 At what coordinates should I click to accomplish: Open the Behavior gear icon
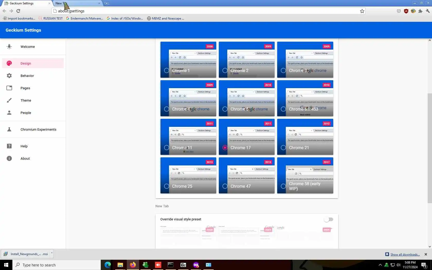click(9, 76)
